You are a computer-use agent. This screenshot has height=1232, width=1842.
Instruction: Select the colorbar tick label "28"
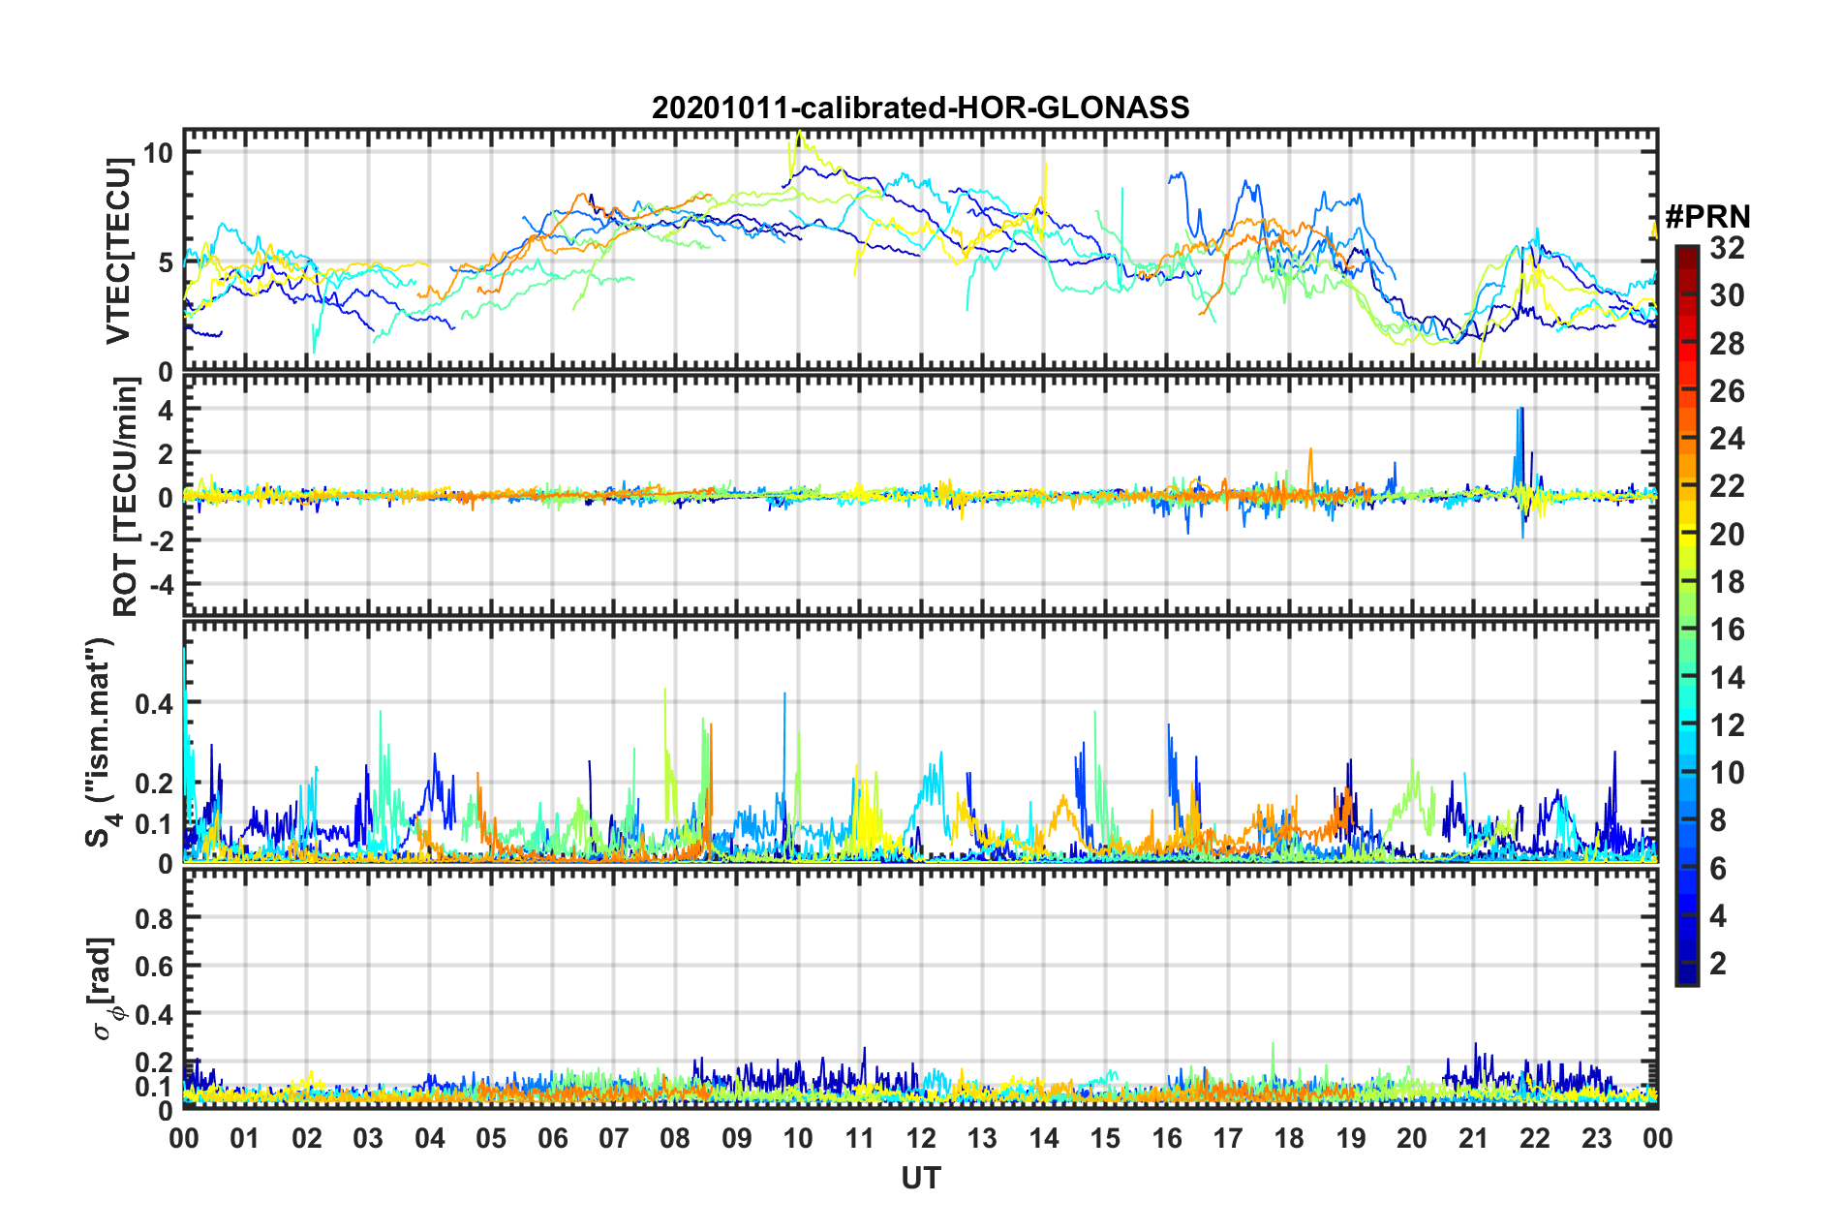(x=1728, y=344)
